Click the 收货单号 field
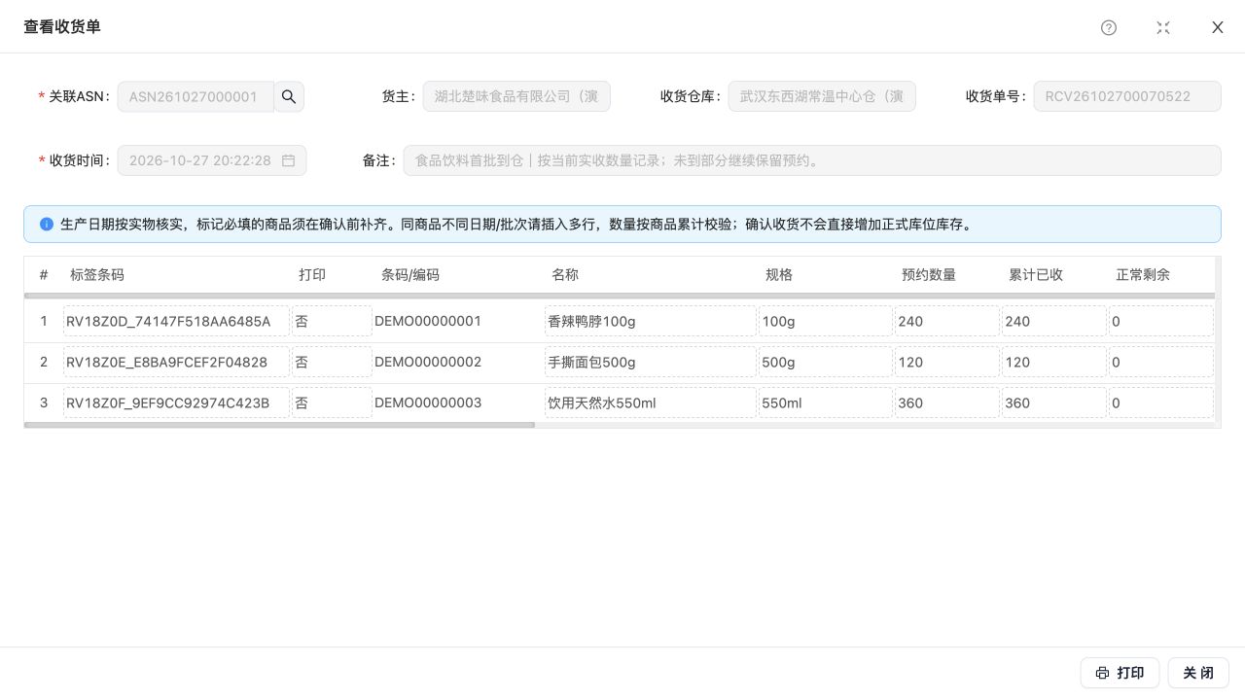This screenshot has width=1245, height=700. [1127, 96]
